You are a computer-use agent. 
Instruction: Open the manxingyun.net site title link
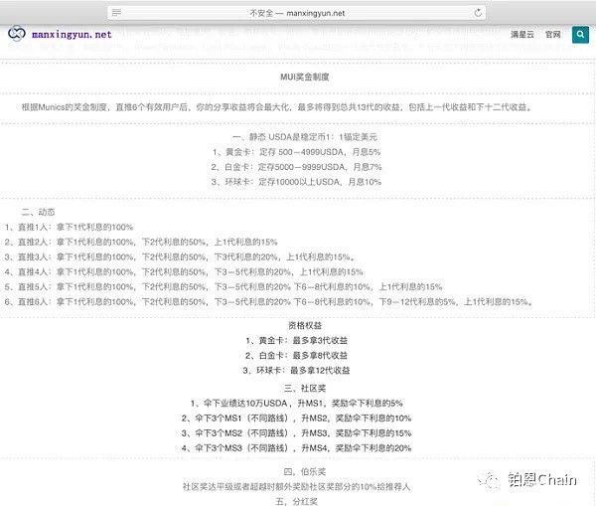[x=72, y=35]
